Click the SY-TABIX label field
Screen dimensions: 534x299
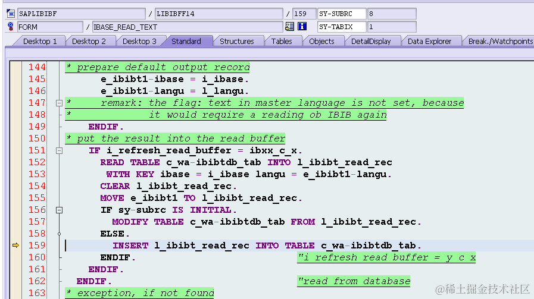click(342, 27)
